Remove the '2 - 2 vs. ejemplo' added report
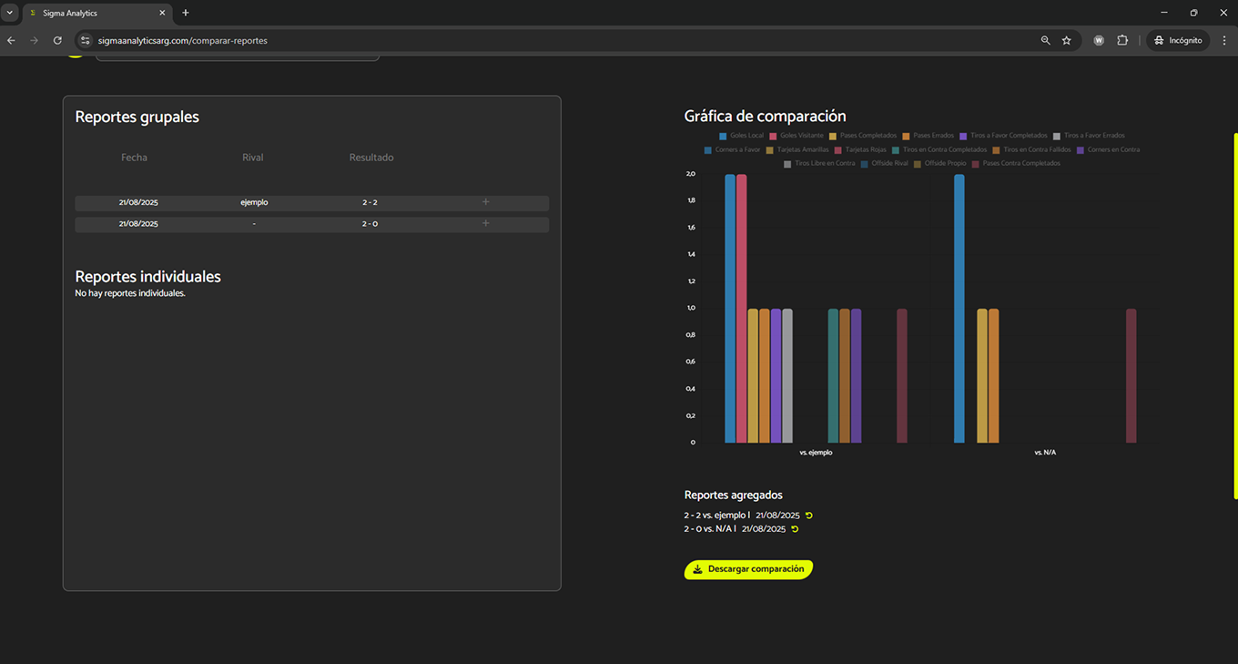 (808, 516)
